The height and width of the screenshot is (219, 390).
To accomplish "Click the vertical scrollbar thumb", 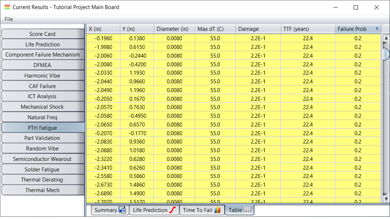I will [386, 51].
